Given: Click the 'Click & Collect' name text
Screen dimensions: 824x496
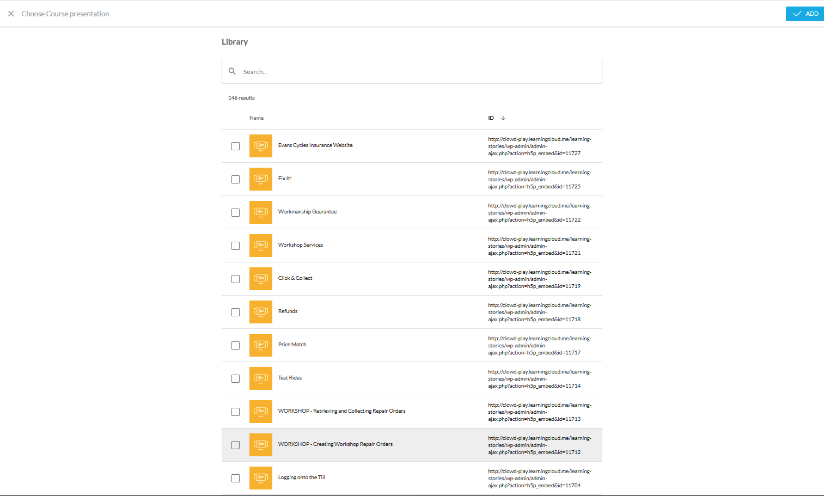Looking at the screenshot, I should pyautogui.click(x=295, y=278).
